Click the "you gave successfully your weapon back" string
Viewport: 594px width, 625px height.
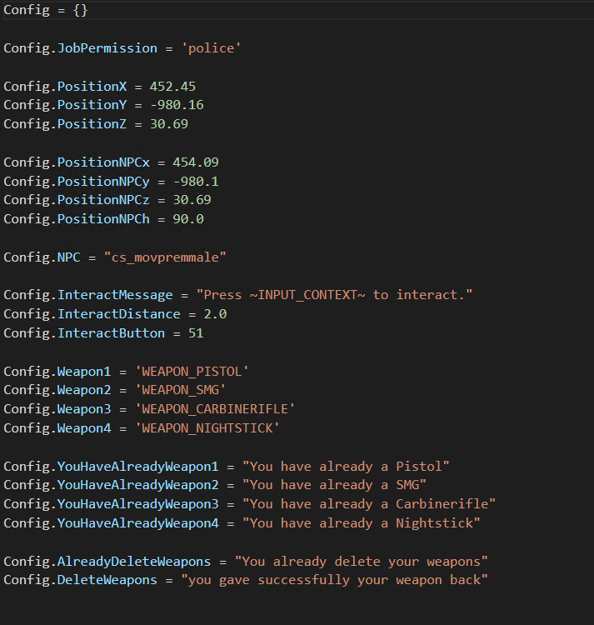point(334,580)
